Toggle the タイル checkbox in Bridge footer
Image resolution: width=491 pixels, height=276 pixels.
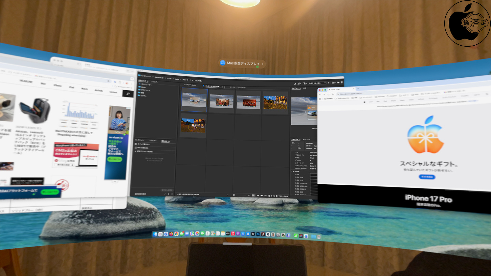tap(269, 196)
